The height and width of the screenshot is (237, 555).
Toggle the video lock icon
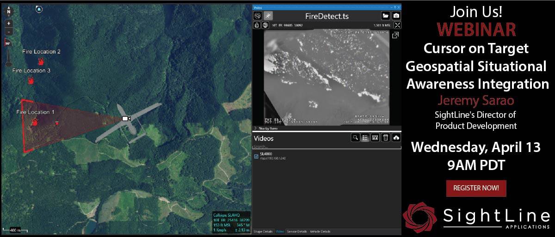click(258, 25)
